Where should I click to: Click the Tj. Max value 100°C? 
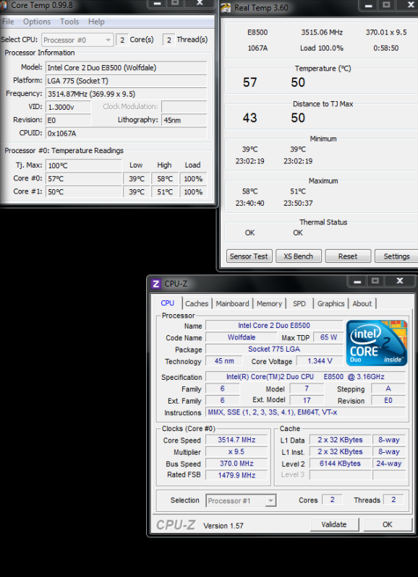(84, 165)
